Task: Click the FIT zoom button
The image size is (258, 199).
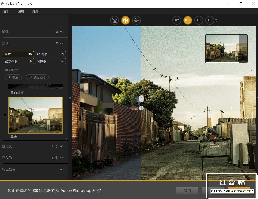Action: click(177, 20)
